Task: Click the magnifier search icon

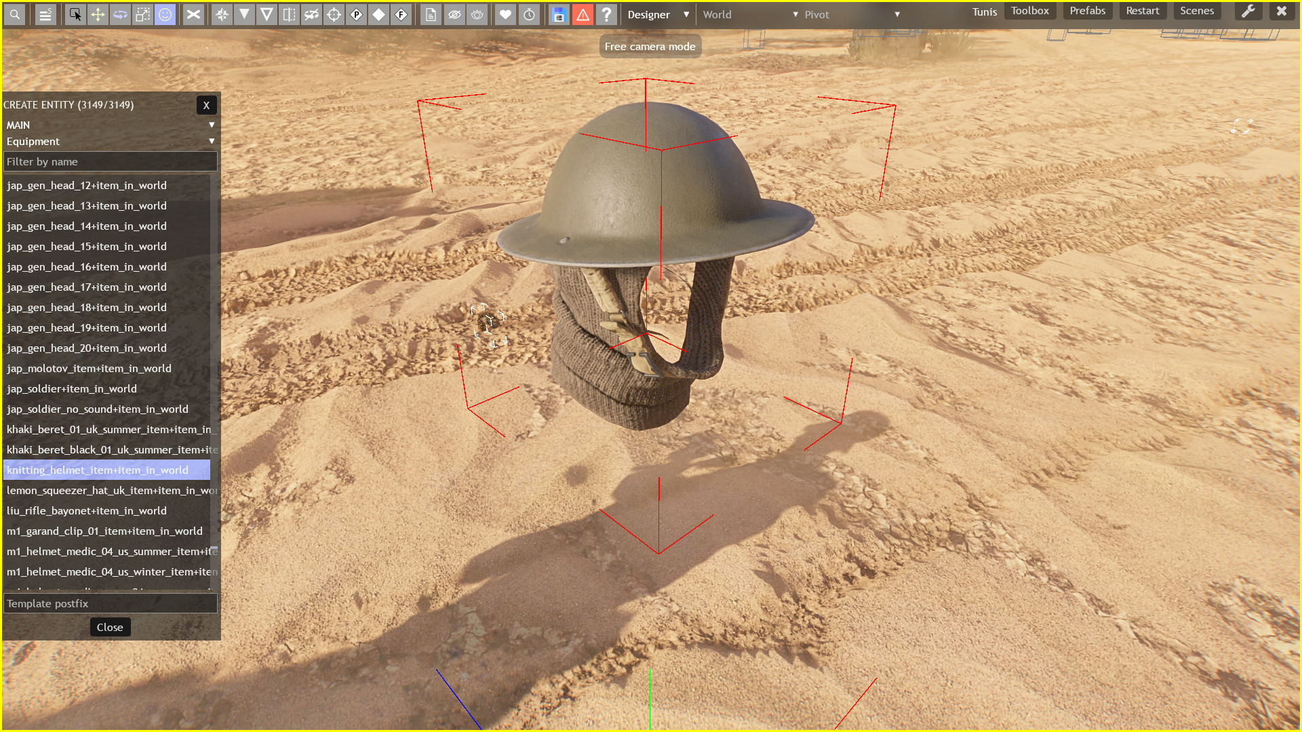Action: tap(14, 14)
